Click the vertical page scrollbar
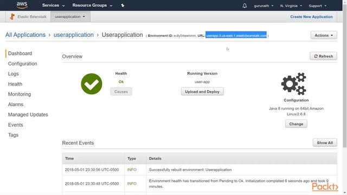This screenshot has width=347, height=195. click(345, 76)
